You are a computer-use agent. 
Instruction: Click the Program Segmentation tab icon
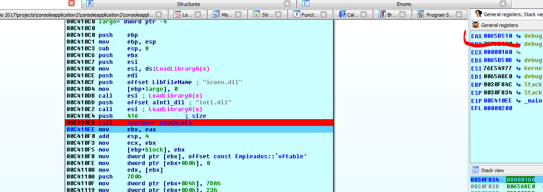(421, 14)
